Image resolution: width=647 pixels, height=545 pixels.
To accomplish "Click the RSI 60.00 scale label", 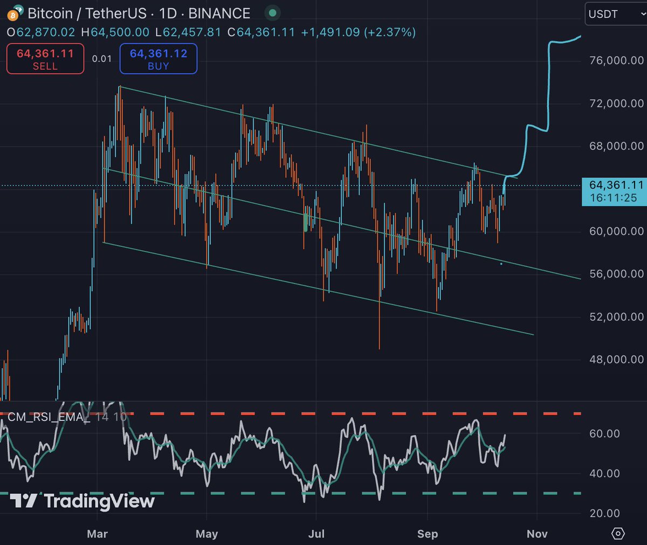I will [x=604, y=433].
